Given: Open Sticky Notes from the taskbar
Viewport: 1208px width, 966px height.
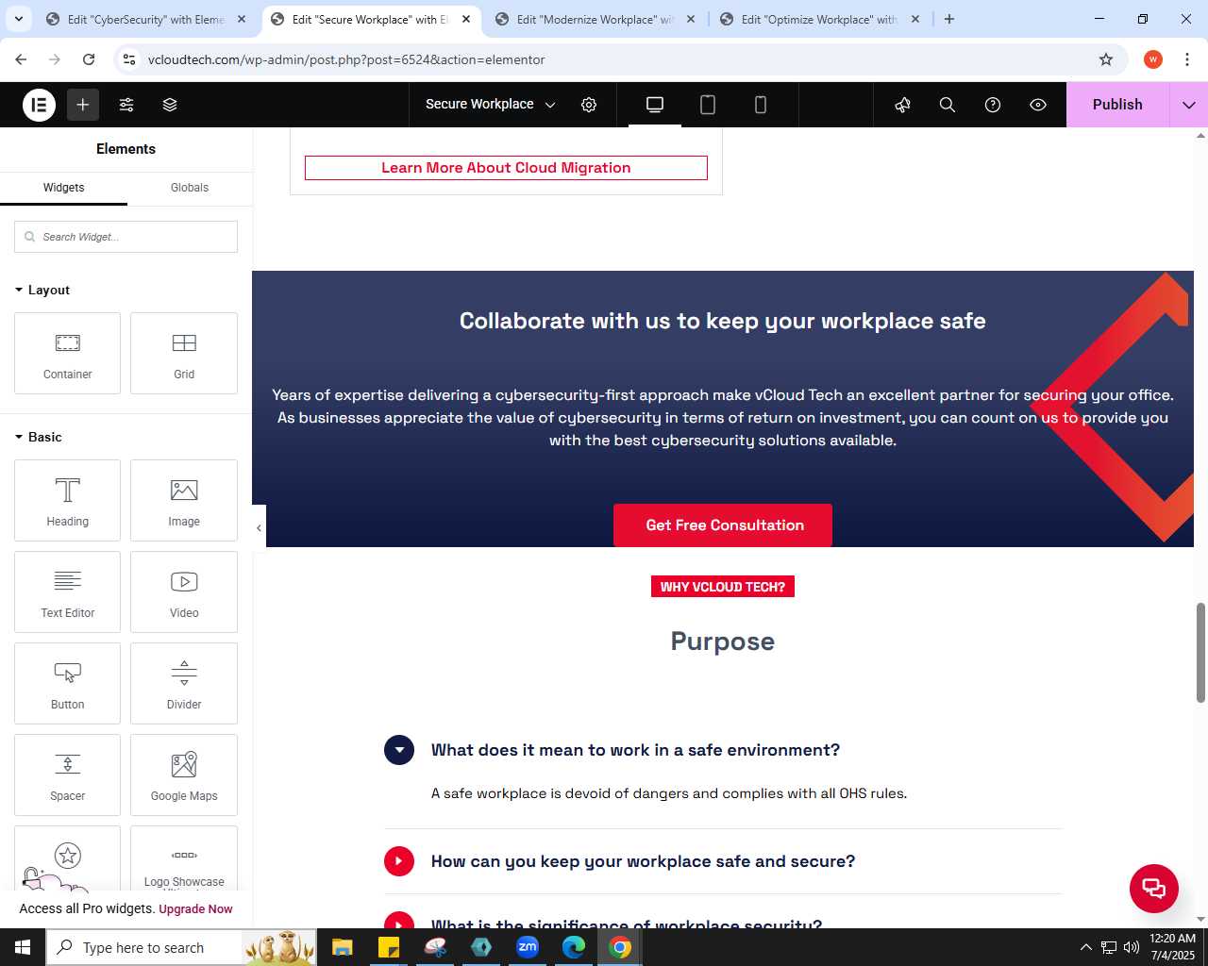Looking at the screenshot, I should [x=389, y=947].
